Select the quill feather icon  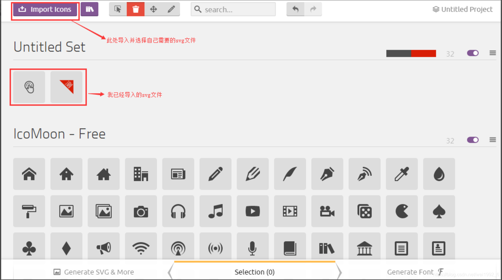click(290, 174)
